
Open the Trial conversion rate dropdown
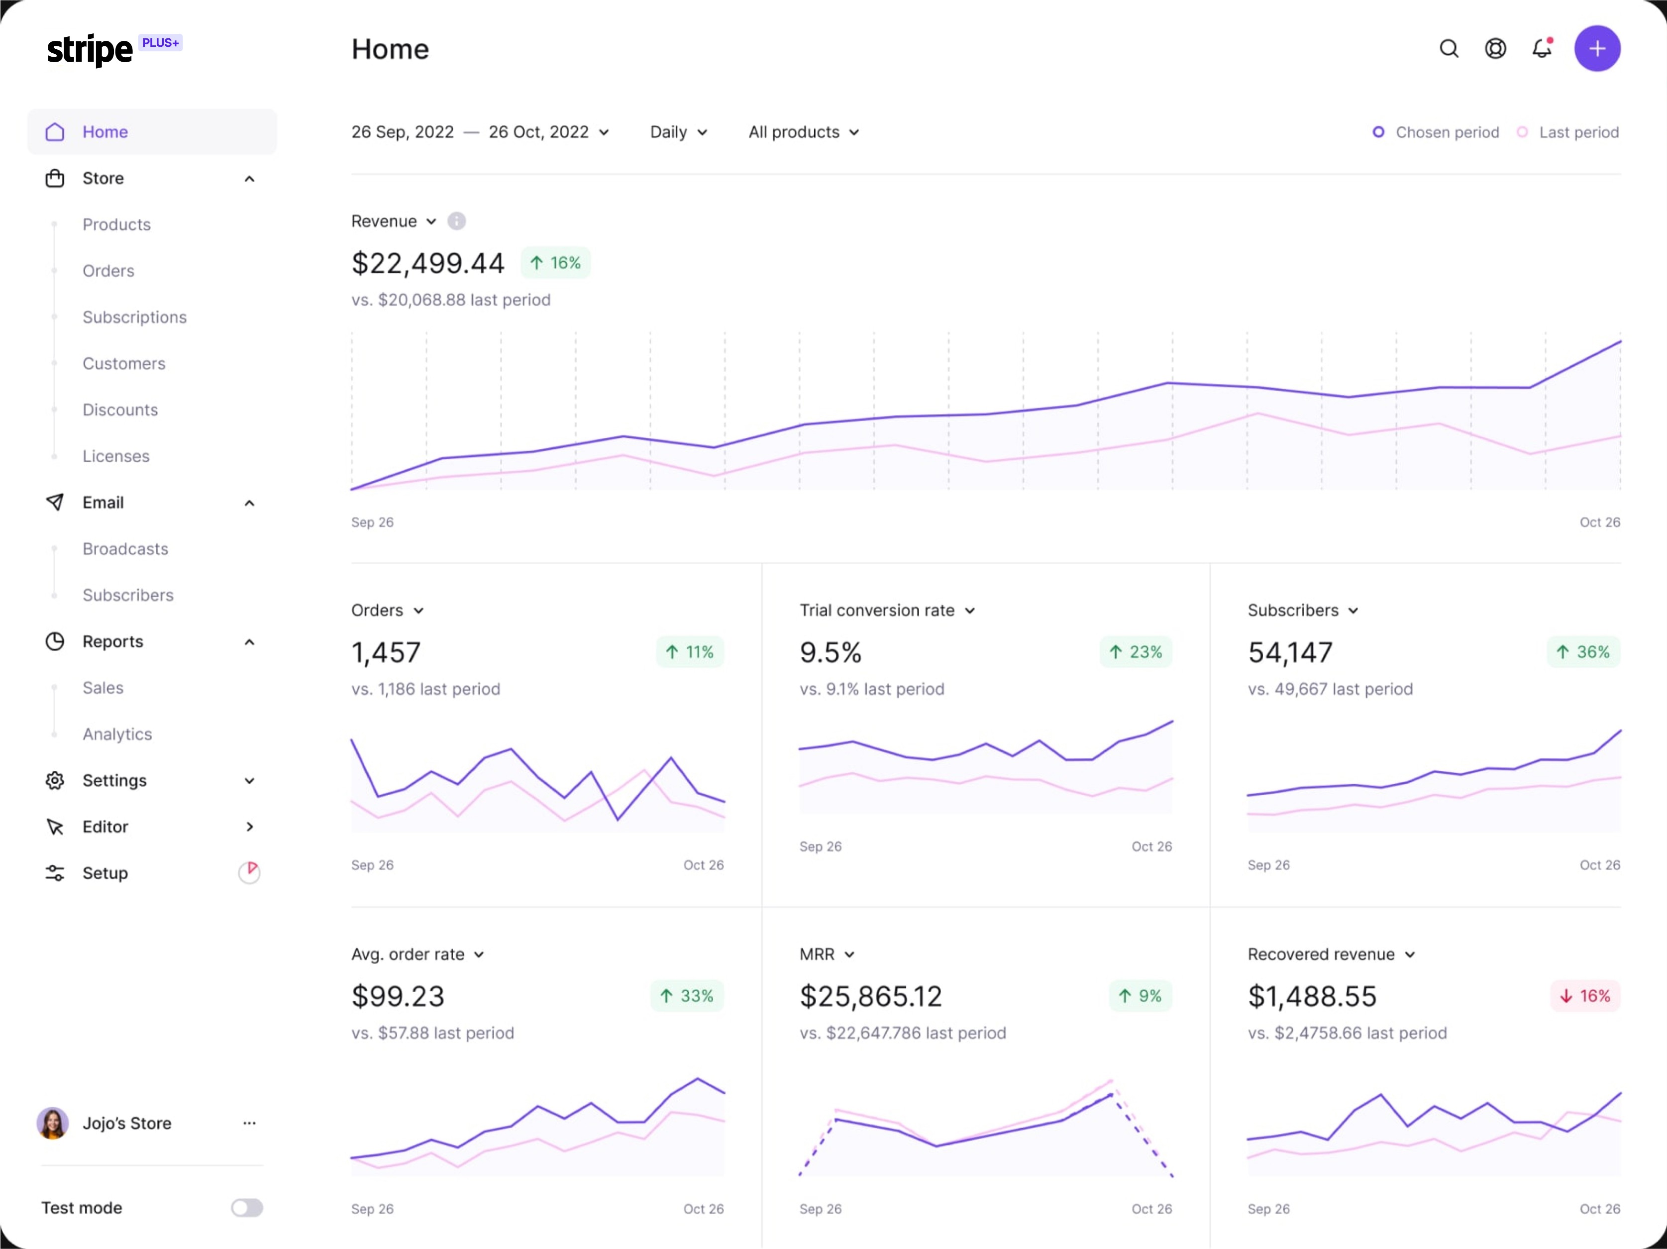[887, 611]
